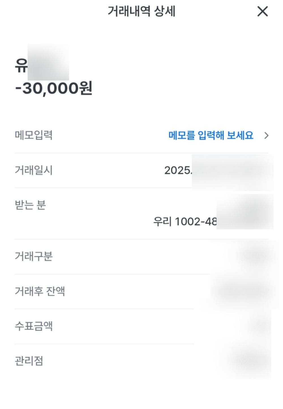Tap the 거래일시 label
283x409 pixels.
click(34, 170)
